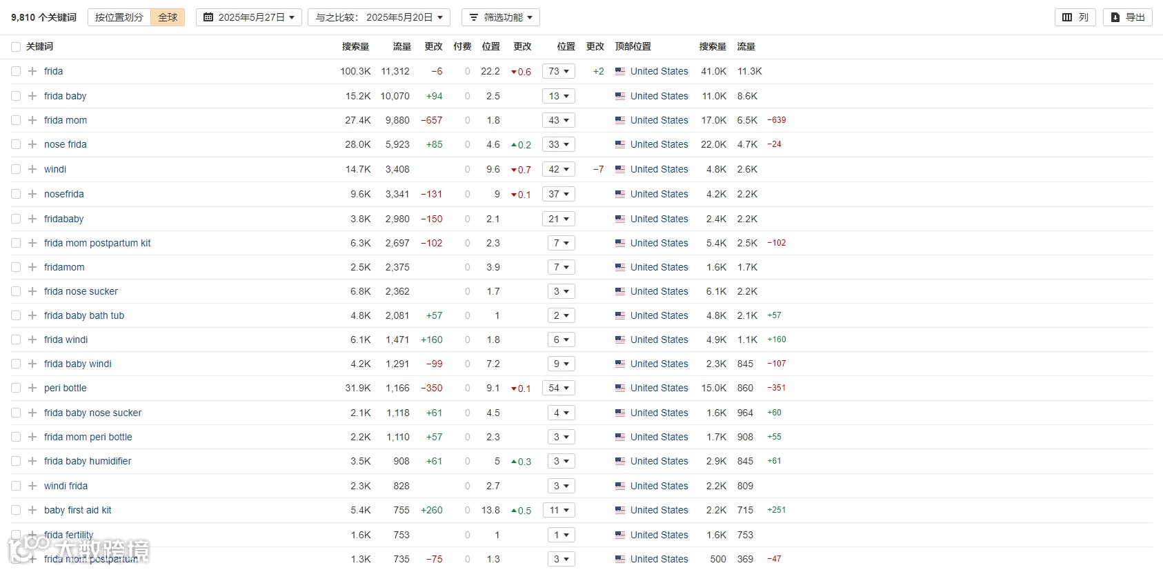This screenshot has height=570, width=1163.
Task: Open position dropdown 13 for frida baby
Action: (559, 96)
